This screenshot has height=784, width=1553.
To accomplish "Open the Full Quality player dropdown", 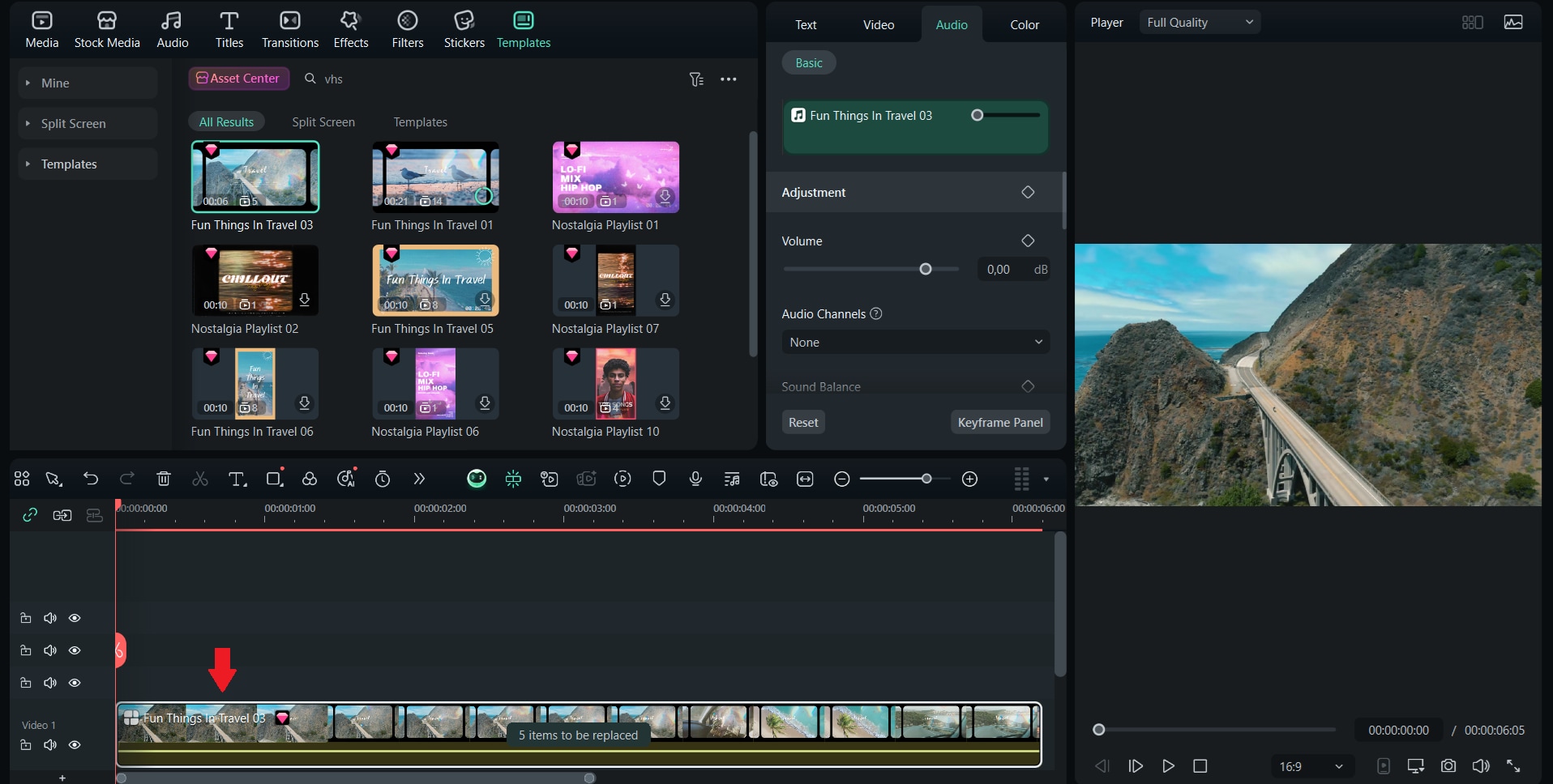I will click(x=1199, y=23).
